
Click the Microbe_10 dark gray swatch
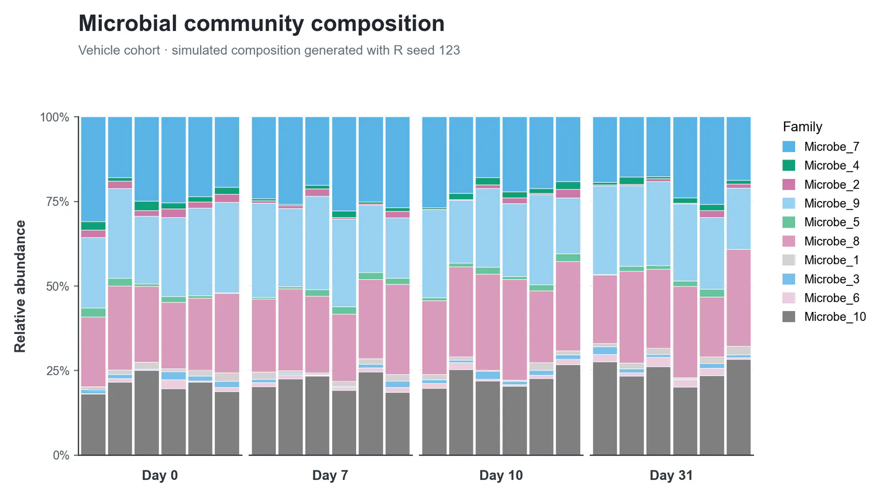pyautogui.click(x=789, y=317)
